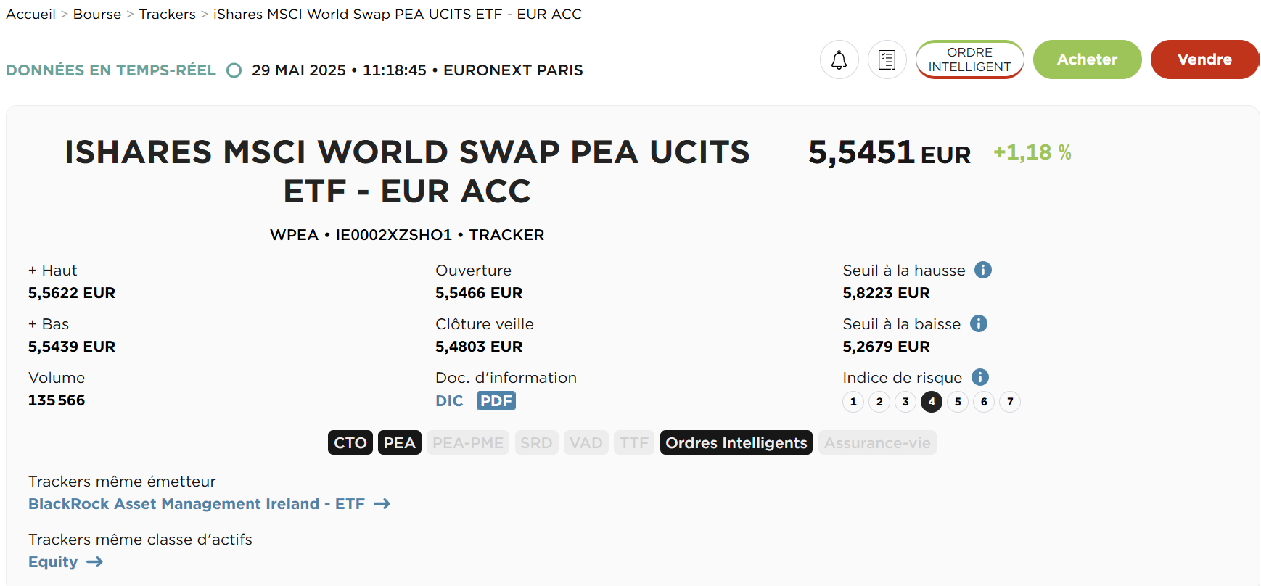Click the arrow next to Equity

point(94,562)
